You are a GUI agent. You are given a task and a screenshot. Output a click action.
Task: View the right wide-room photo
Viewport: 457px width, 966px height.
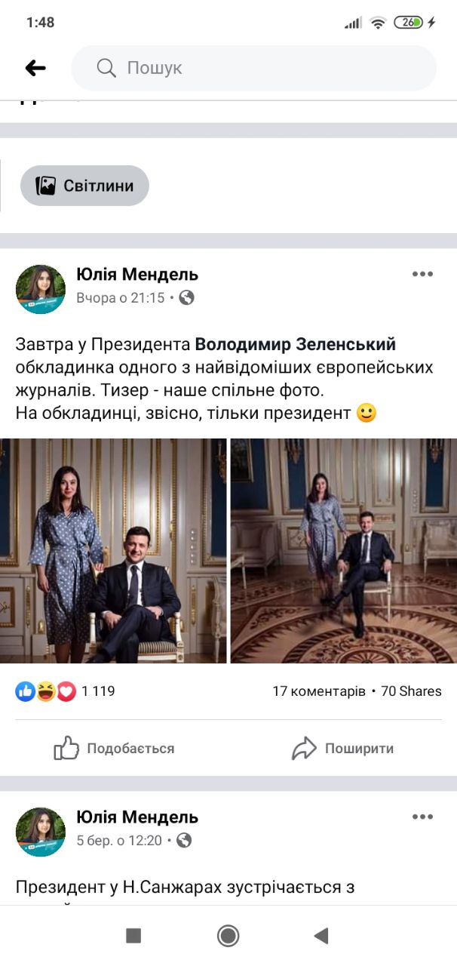coord(343,551)
